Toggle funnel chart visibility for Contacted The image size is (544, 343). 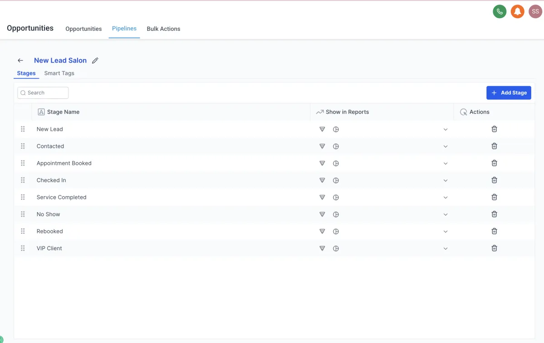(x=322, y=146)
